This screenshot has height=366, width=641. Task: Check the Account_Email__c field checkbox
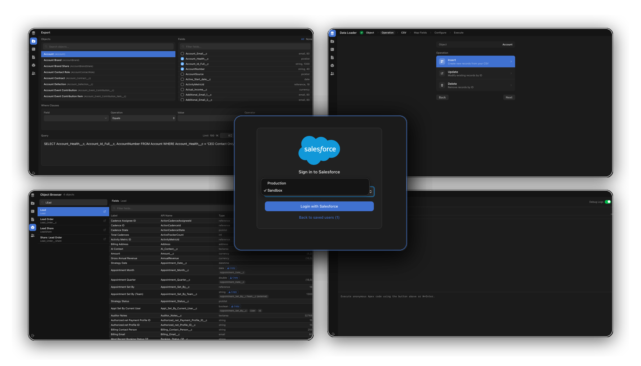(x=182, y=54)
